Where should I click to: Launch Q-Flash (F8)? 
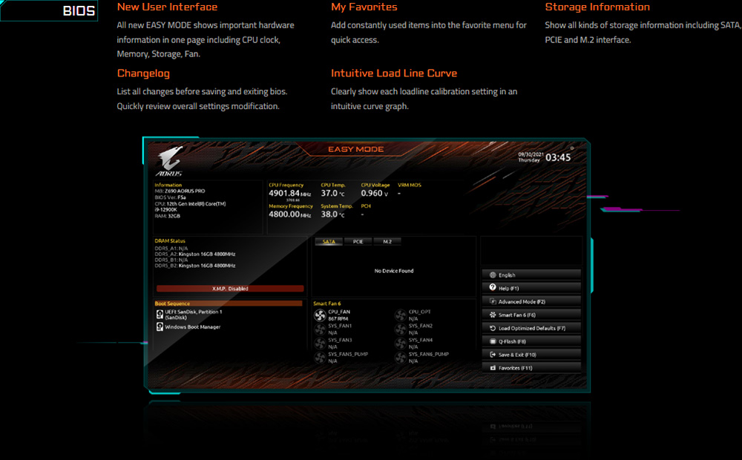pos(531,341)
